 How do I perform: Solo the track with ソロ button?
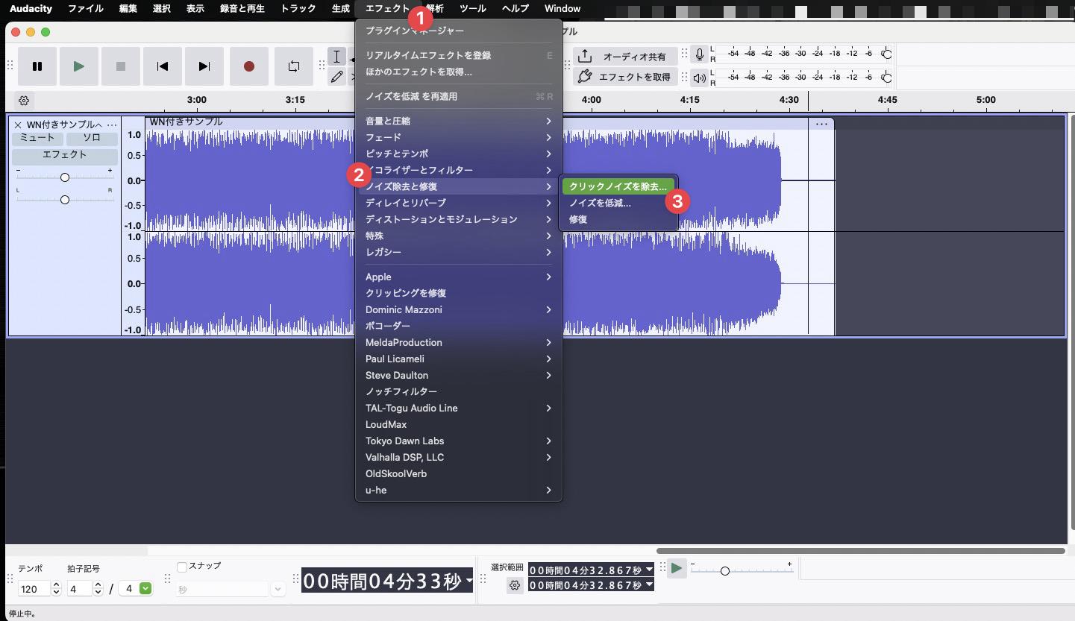(x=91, y=138)
